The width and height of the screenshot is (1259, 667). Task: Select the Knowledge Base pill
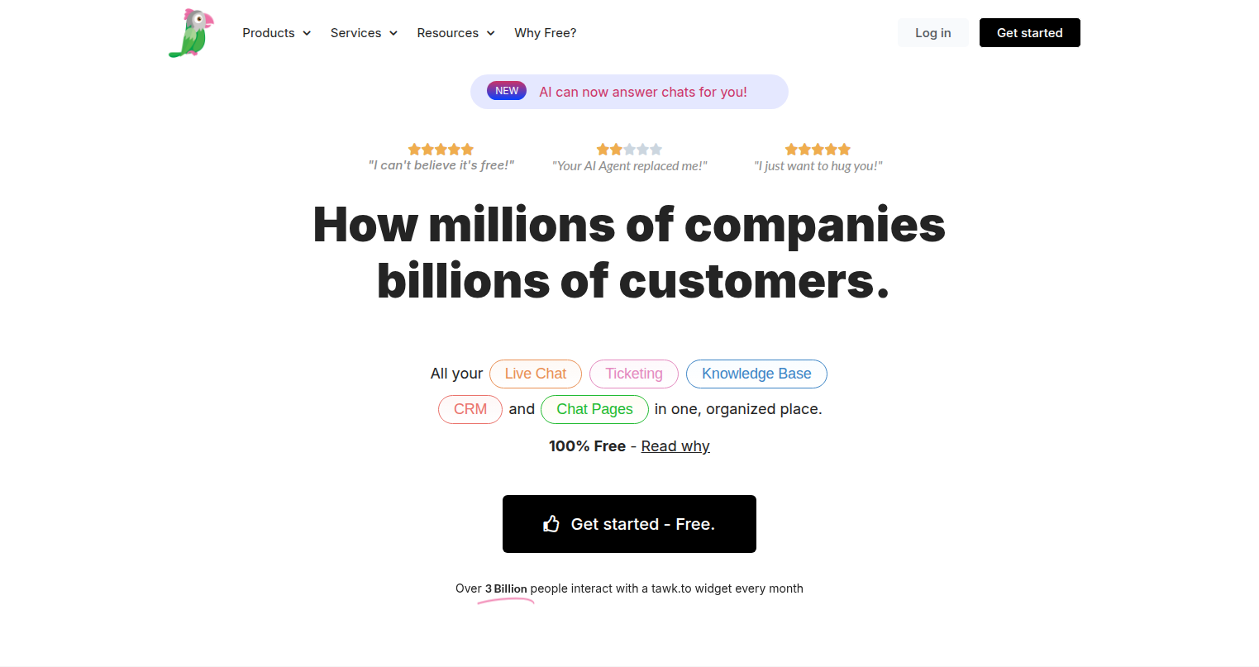point(756,374)
